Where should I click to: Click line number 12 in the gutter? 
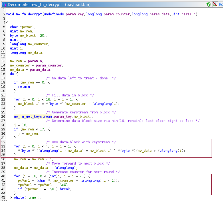coord(3,57)
